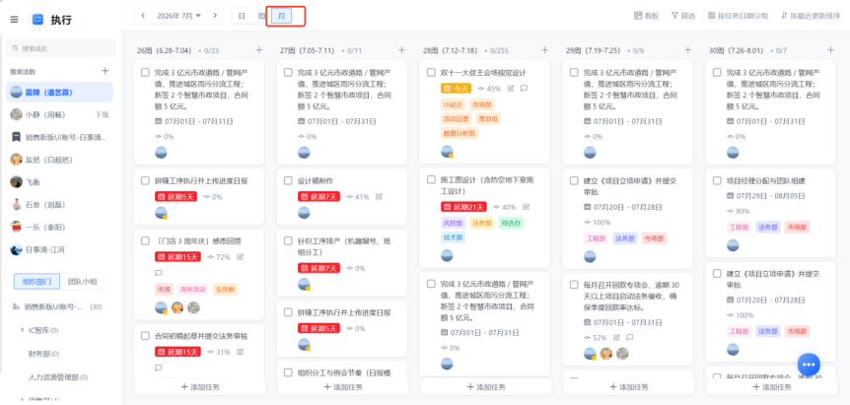Open comments on 合同初稿起草并提交法务审核 card
The width and height of the screenshot is (850, 405).
point(159,368)
